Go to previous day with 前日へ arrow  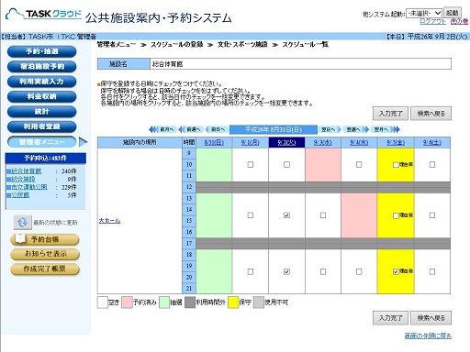(x=217, y=129)
